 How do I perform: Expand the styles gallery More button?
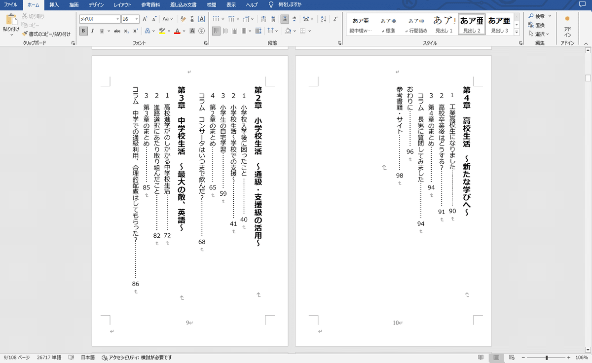[x=517, y=32]
